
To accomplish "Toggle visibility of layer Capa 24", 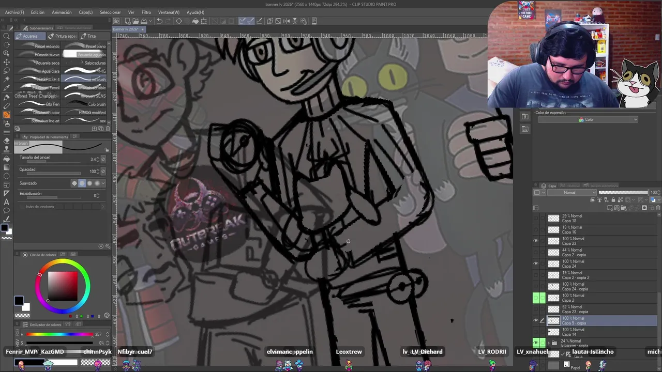I will (x=536, y=263).
